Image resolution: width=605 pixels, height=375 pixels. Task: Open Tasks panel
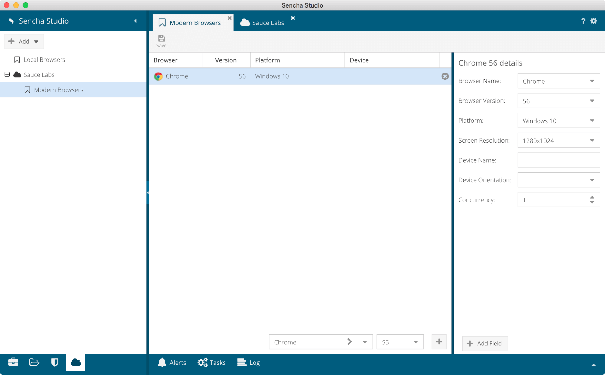tap(212, 362)
